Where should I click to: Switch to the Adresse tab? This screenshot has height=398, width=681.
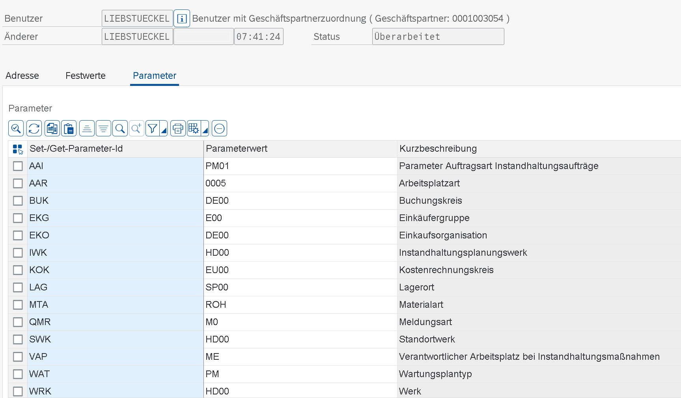tap(22, 76)
